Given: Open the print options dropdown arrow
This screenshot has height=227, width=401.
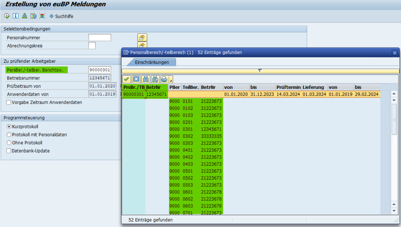Looking at the screenshot, I should pyautogui.click(x=171, y=80).
